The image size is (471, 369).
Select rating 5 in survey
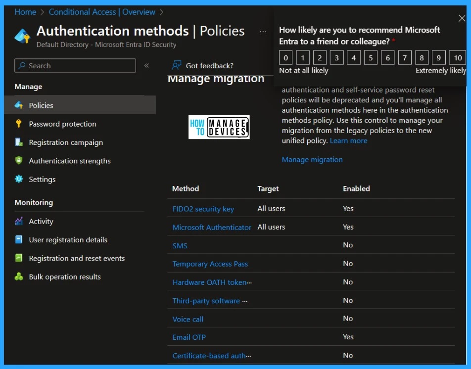[371, 58]
